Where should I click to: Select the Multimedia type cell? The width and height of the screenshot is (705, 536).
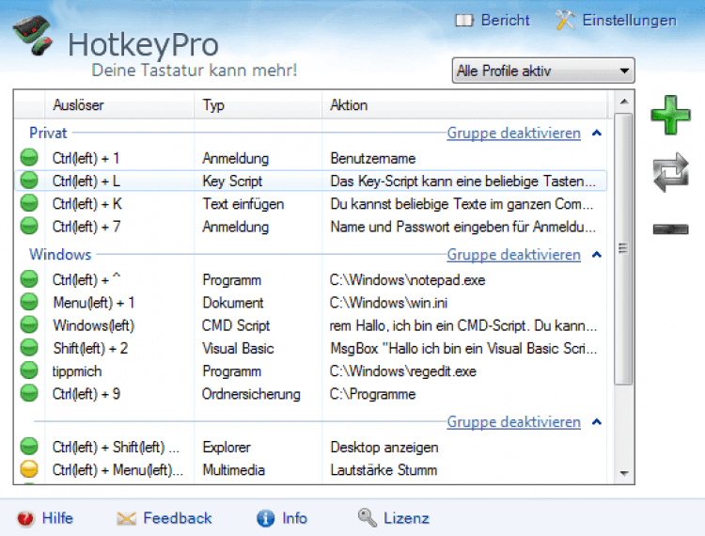click(x=233, y=470)
